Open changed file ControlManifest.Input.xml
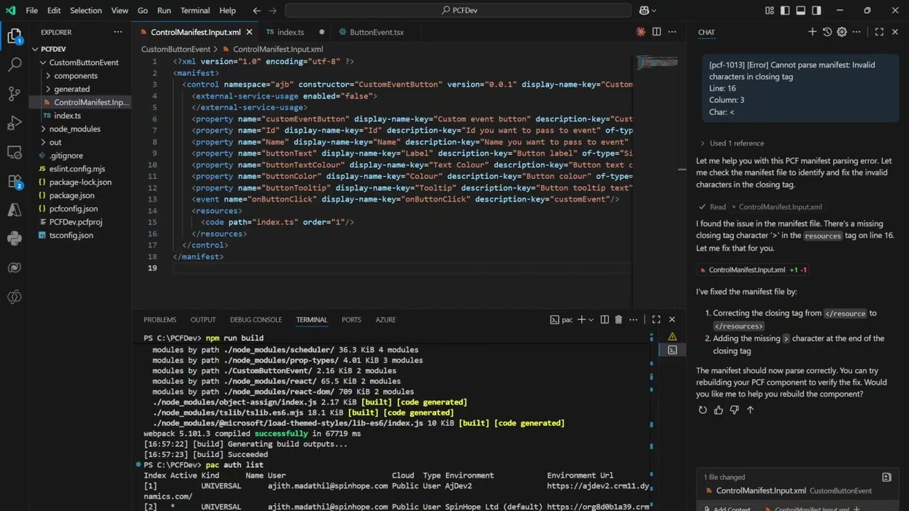 761,490
